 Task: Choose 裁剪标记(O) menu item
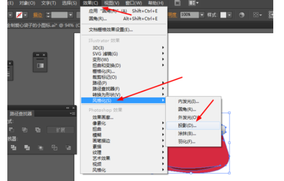coord(123,77)
